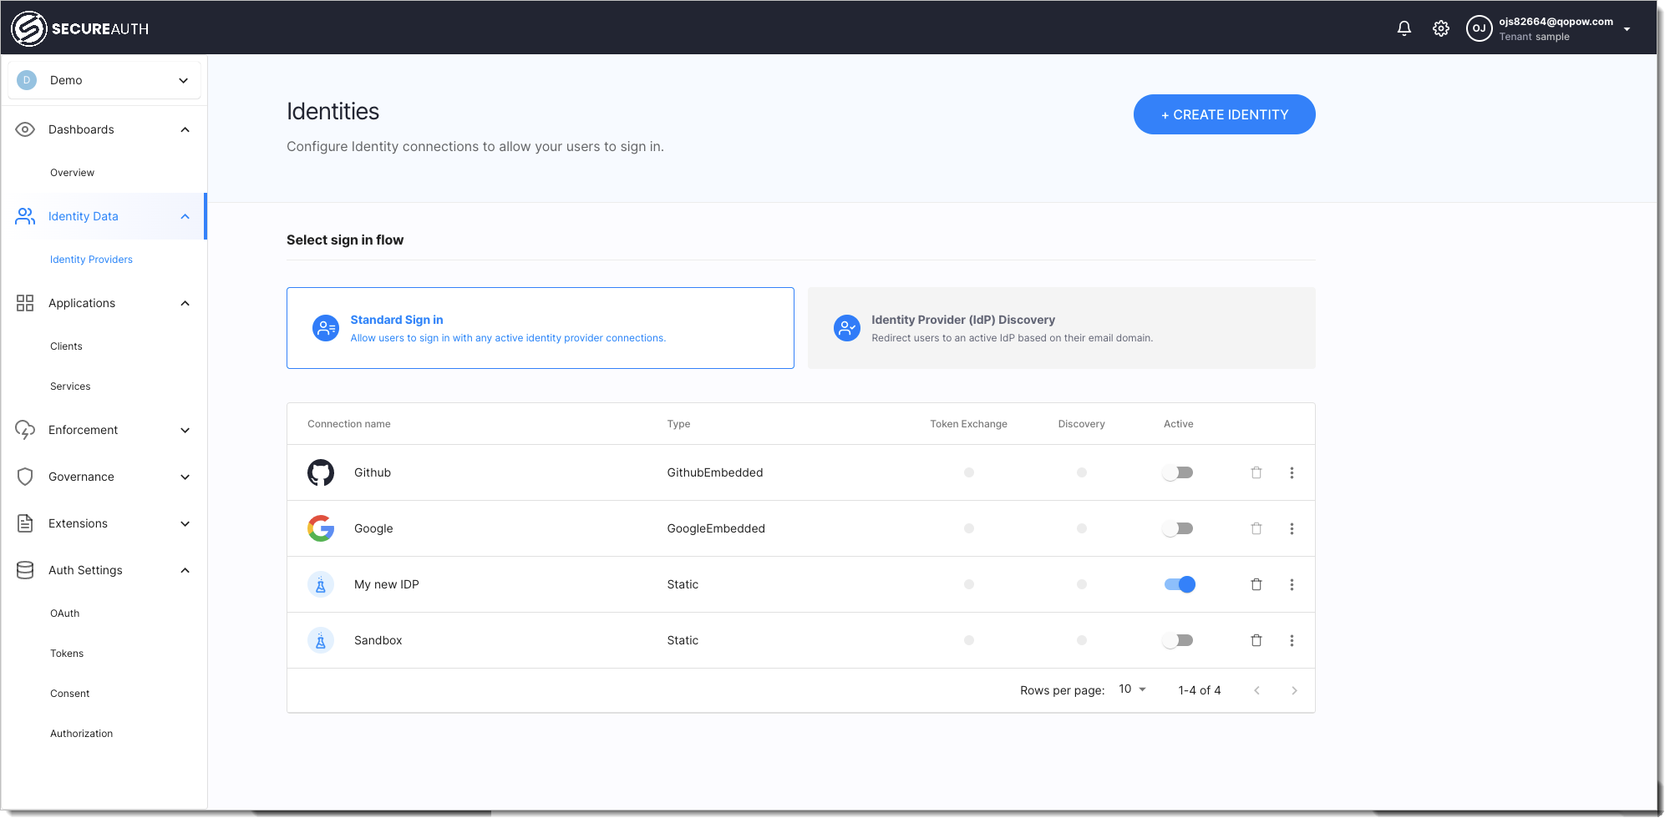Viewport: 1670px width, 823px height.
Task: Click the IdP Discovery card icon
Action: [x=847, y=328]
